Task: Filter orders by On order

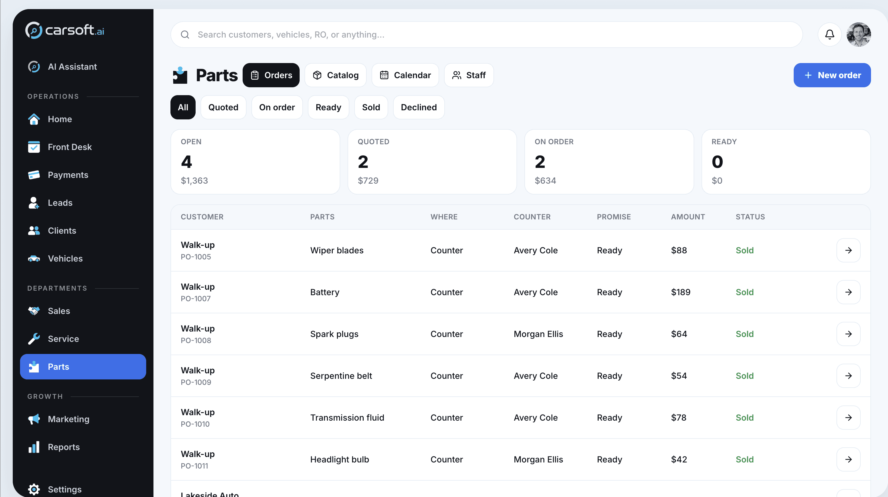Action: 277,108
